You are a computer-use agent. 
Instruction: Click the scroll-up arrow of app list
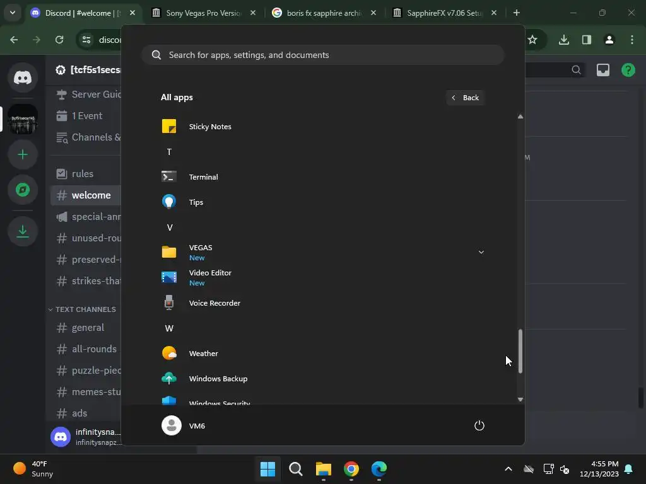click(520, 117)
